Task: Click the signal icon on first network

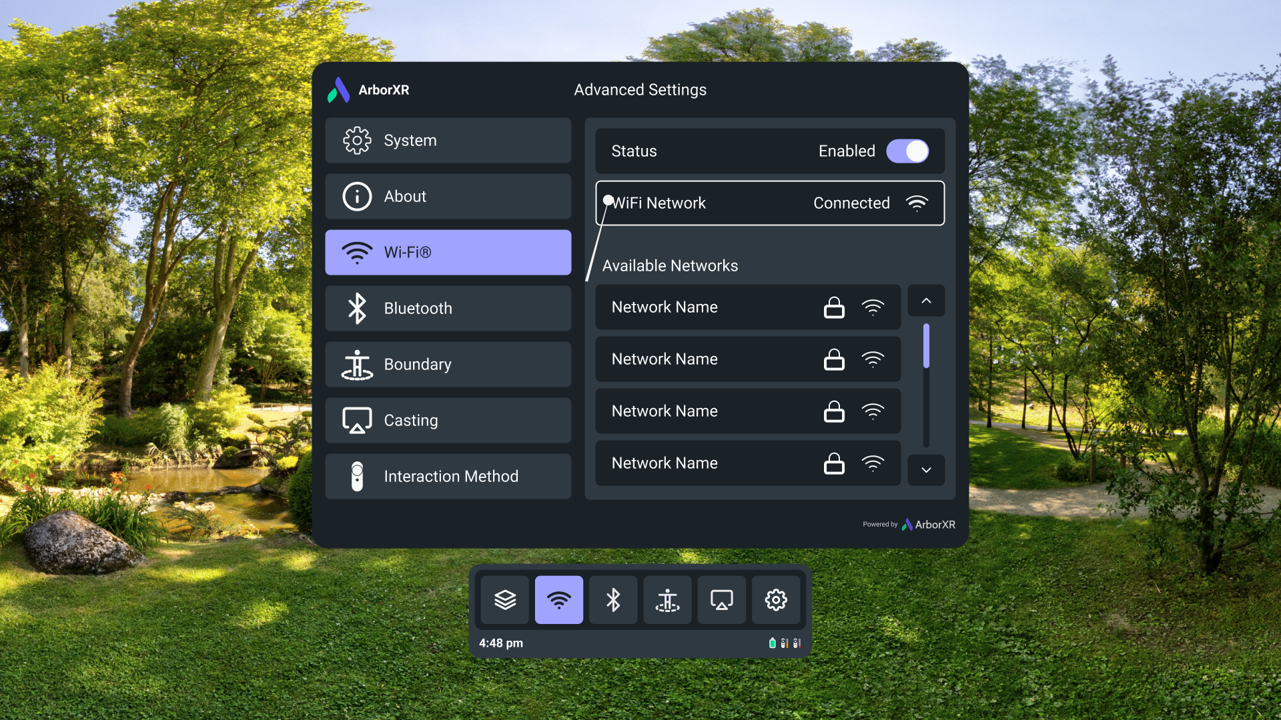Action: pos(873,307)
